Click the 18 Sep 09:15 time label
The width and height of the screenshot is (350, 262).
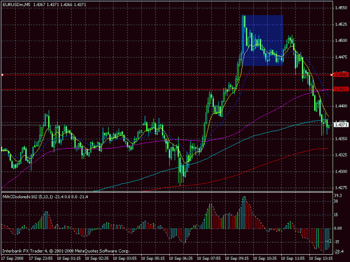(x=237, y=259)
